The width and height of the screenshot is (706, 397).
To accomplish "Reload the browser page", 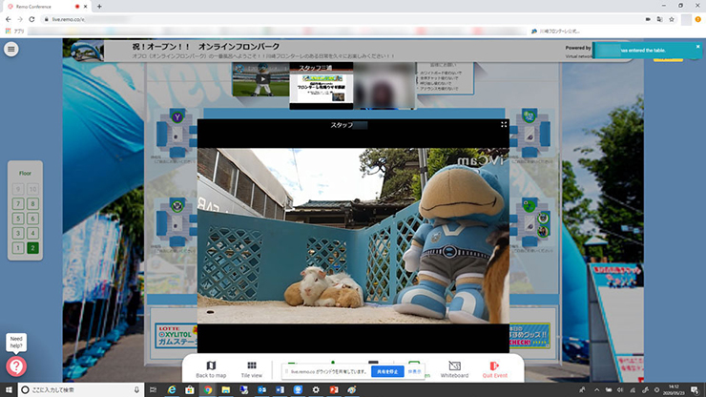I will point(31,19).
